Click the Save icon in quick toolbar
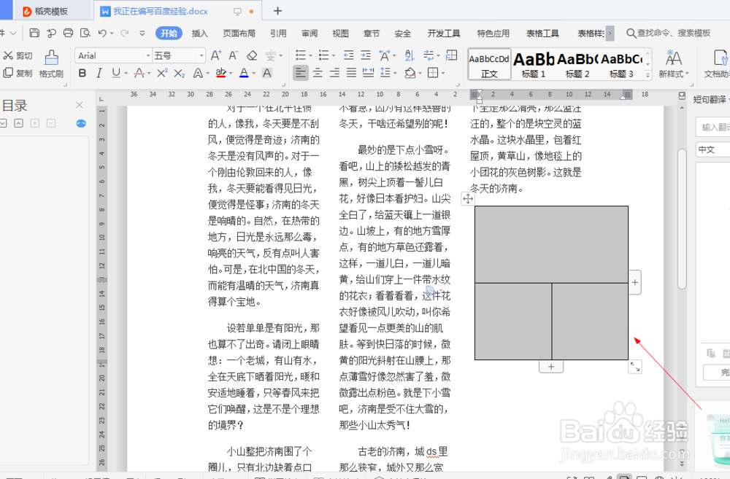 (x=34, y=33)
